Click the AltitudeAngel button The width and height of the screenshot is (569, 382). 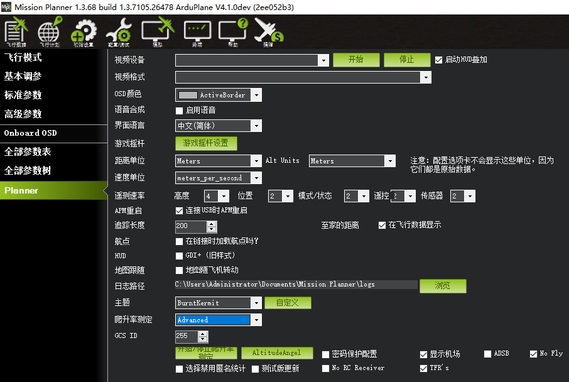point(277,353)
